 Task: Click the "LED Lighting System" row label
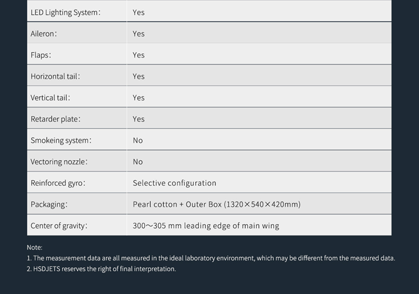click(66, 13)
